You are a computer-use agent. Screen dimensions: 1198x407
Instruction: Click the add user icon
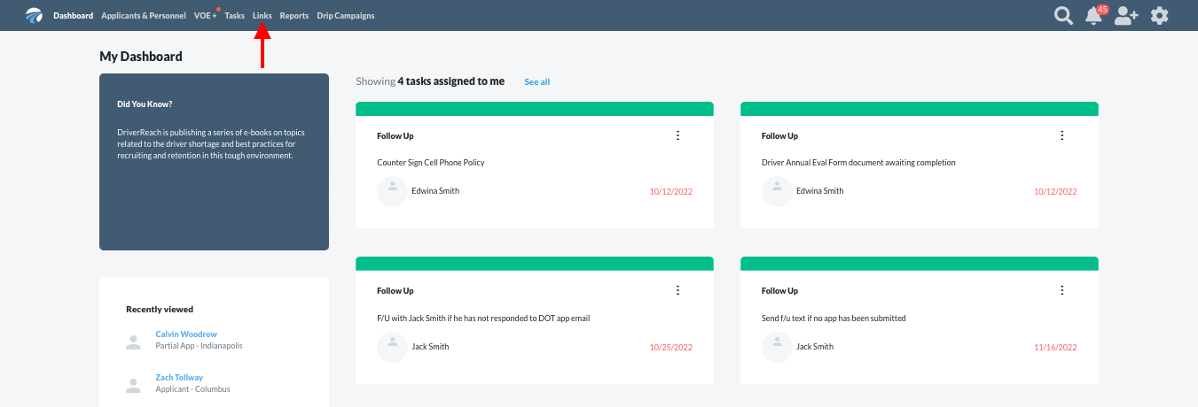[1126, 16]
